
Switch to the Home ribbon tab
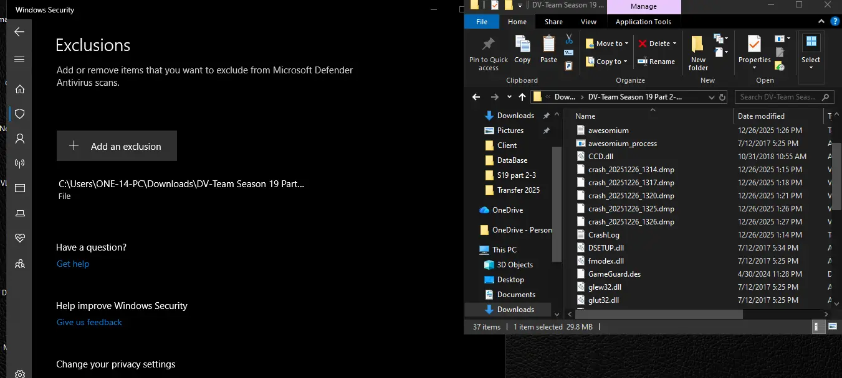coord(517,22)
